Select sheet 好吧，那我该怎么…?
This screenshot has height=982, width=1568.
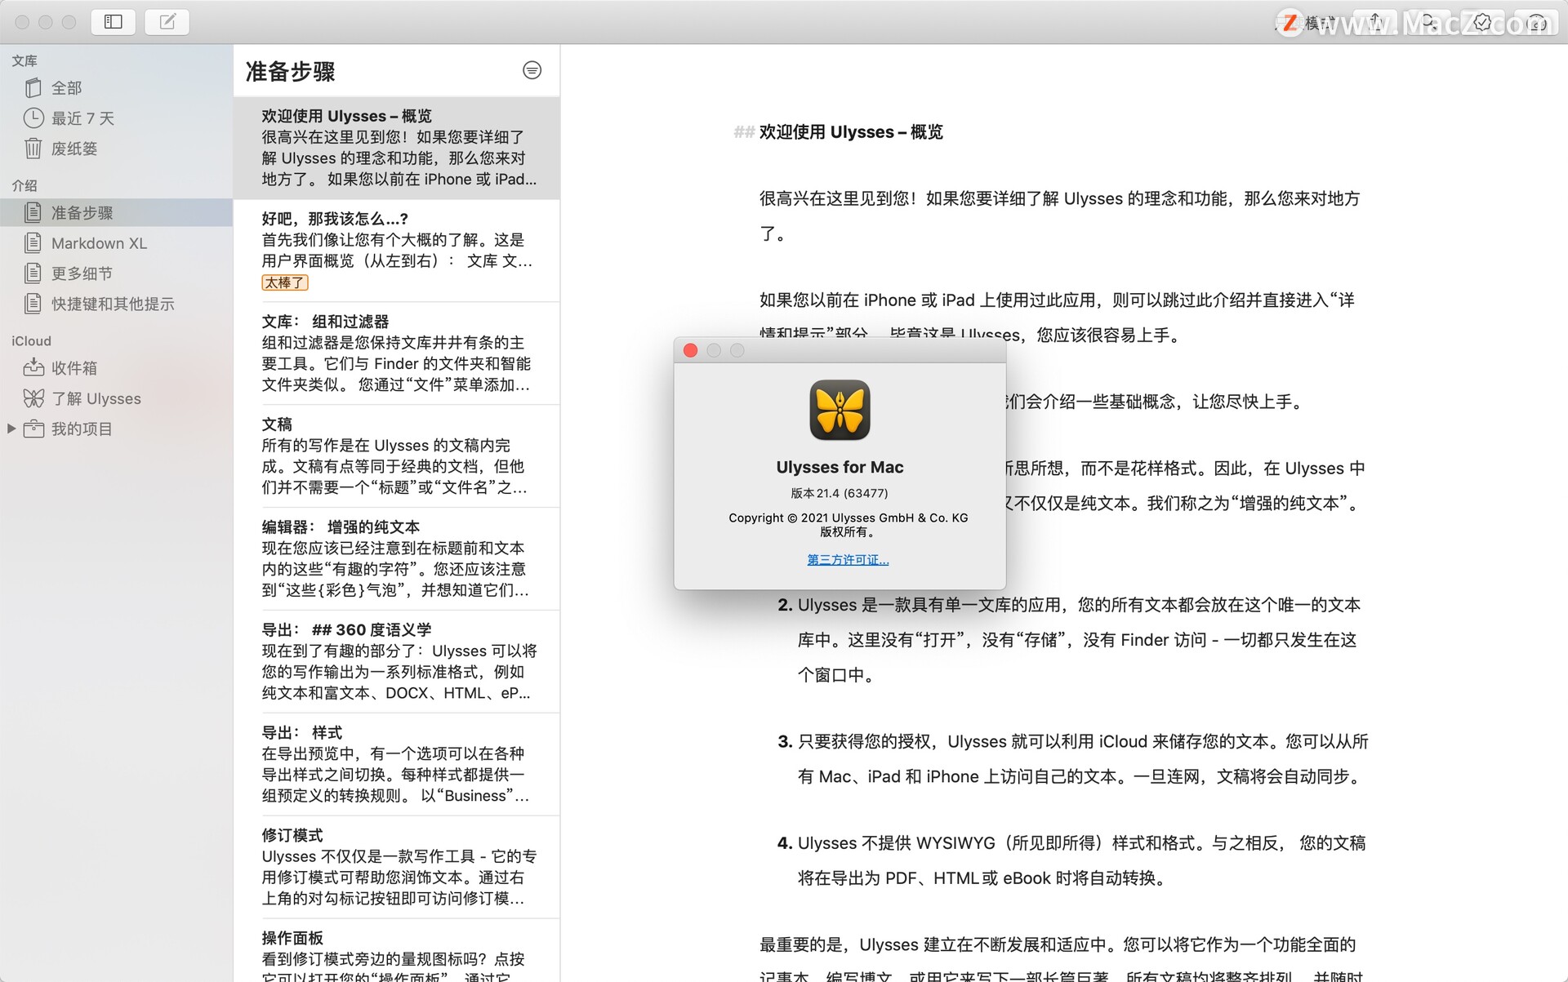point(397,251)
